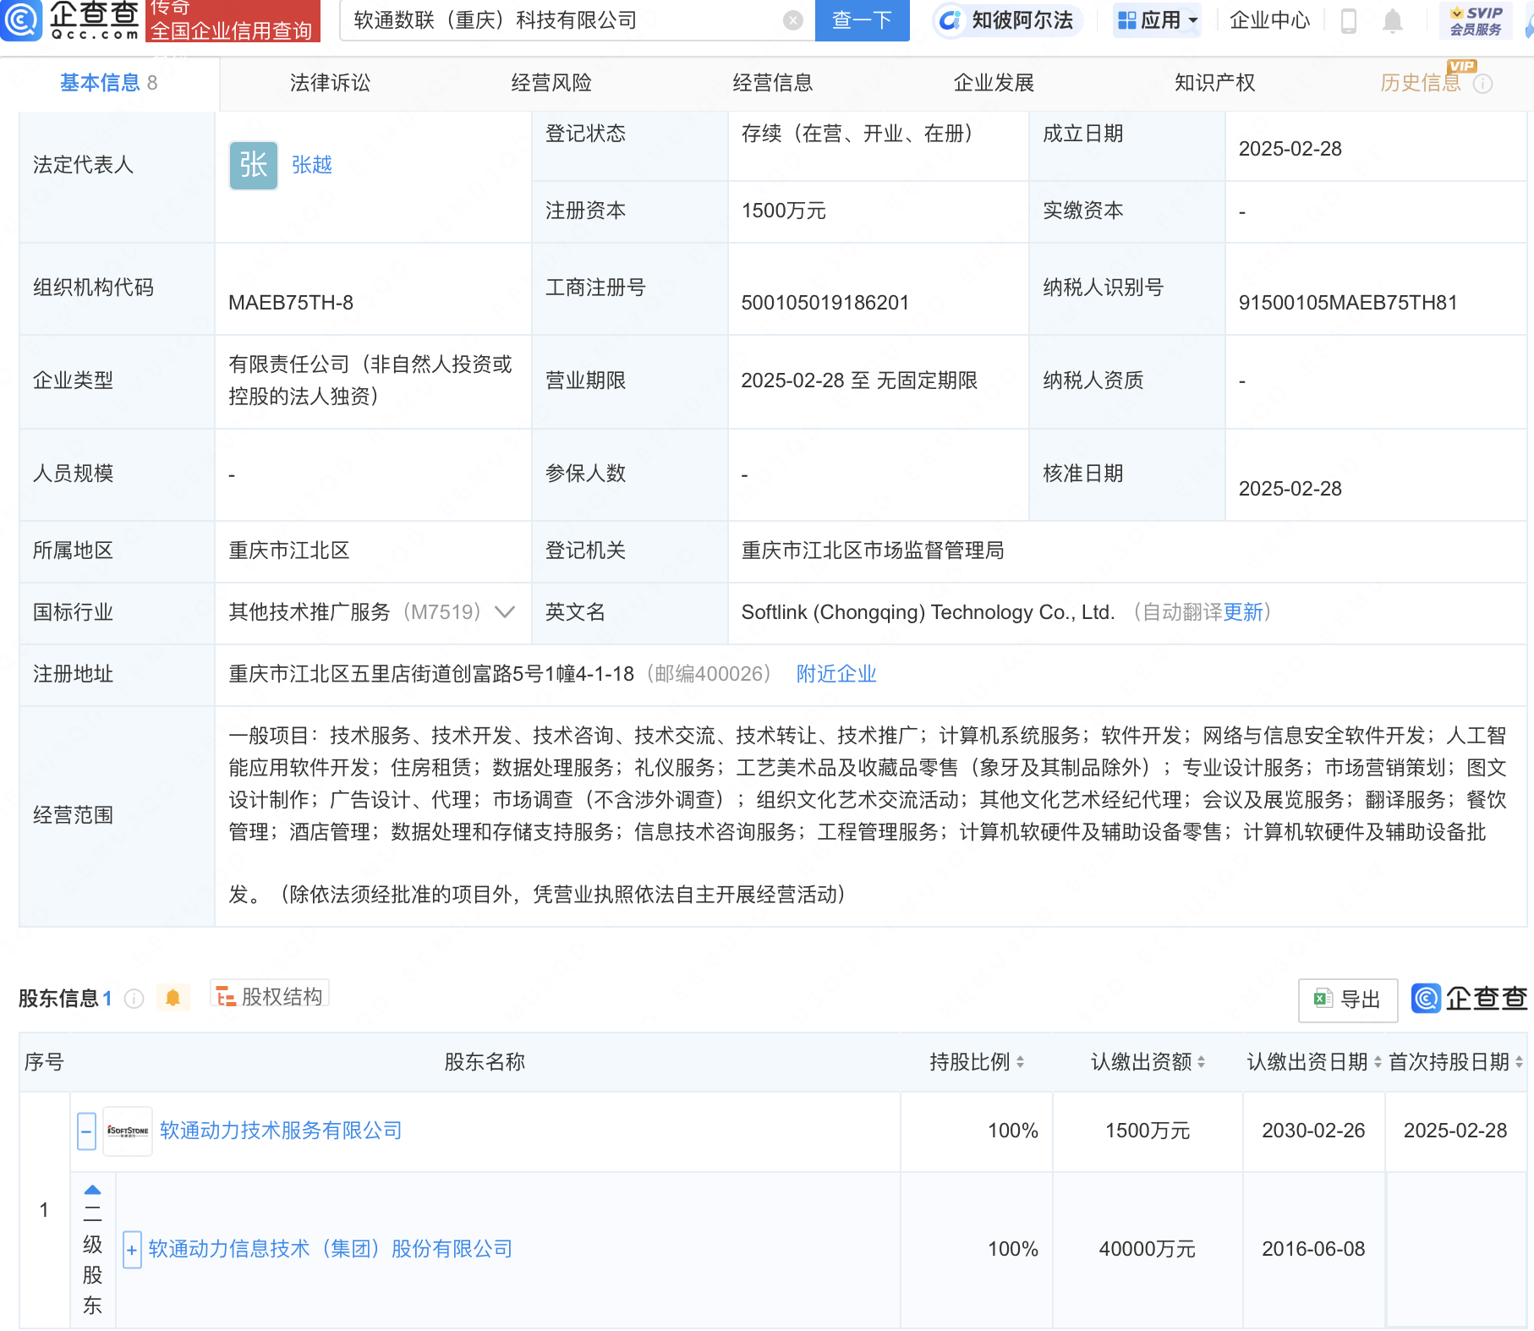Collapse 二级股东 section arrow
The image size is (1534, 1331).
point(92,1190)
